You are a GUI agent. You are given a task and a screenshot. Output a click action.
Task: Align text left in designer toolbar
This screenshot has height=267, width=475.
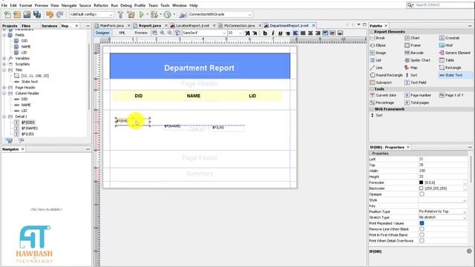pos(295,33)
